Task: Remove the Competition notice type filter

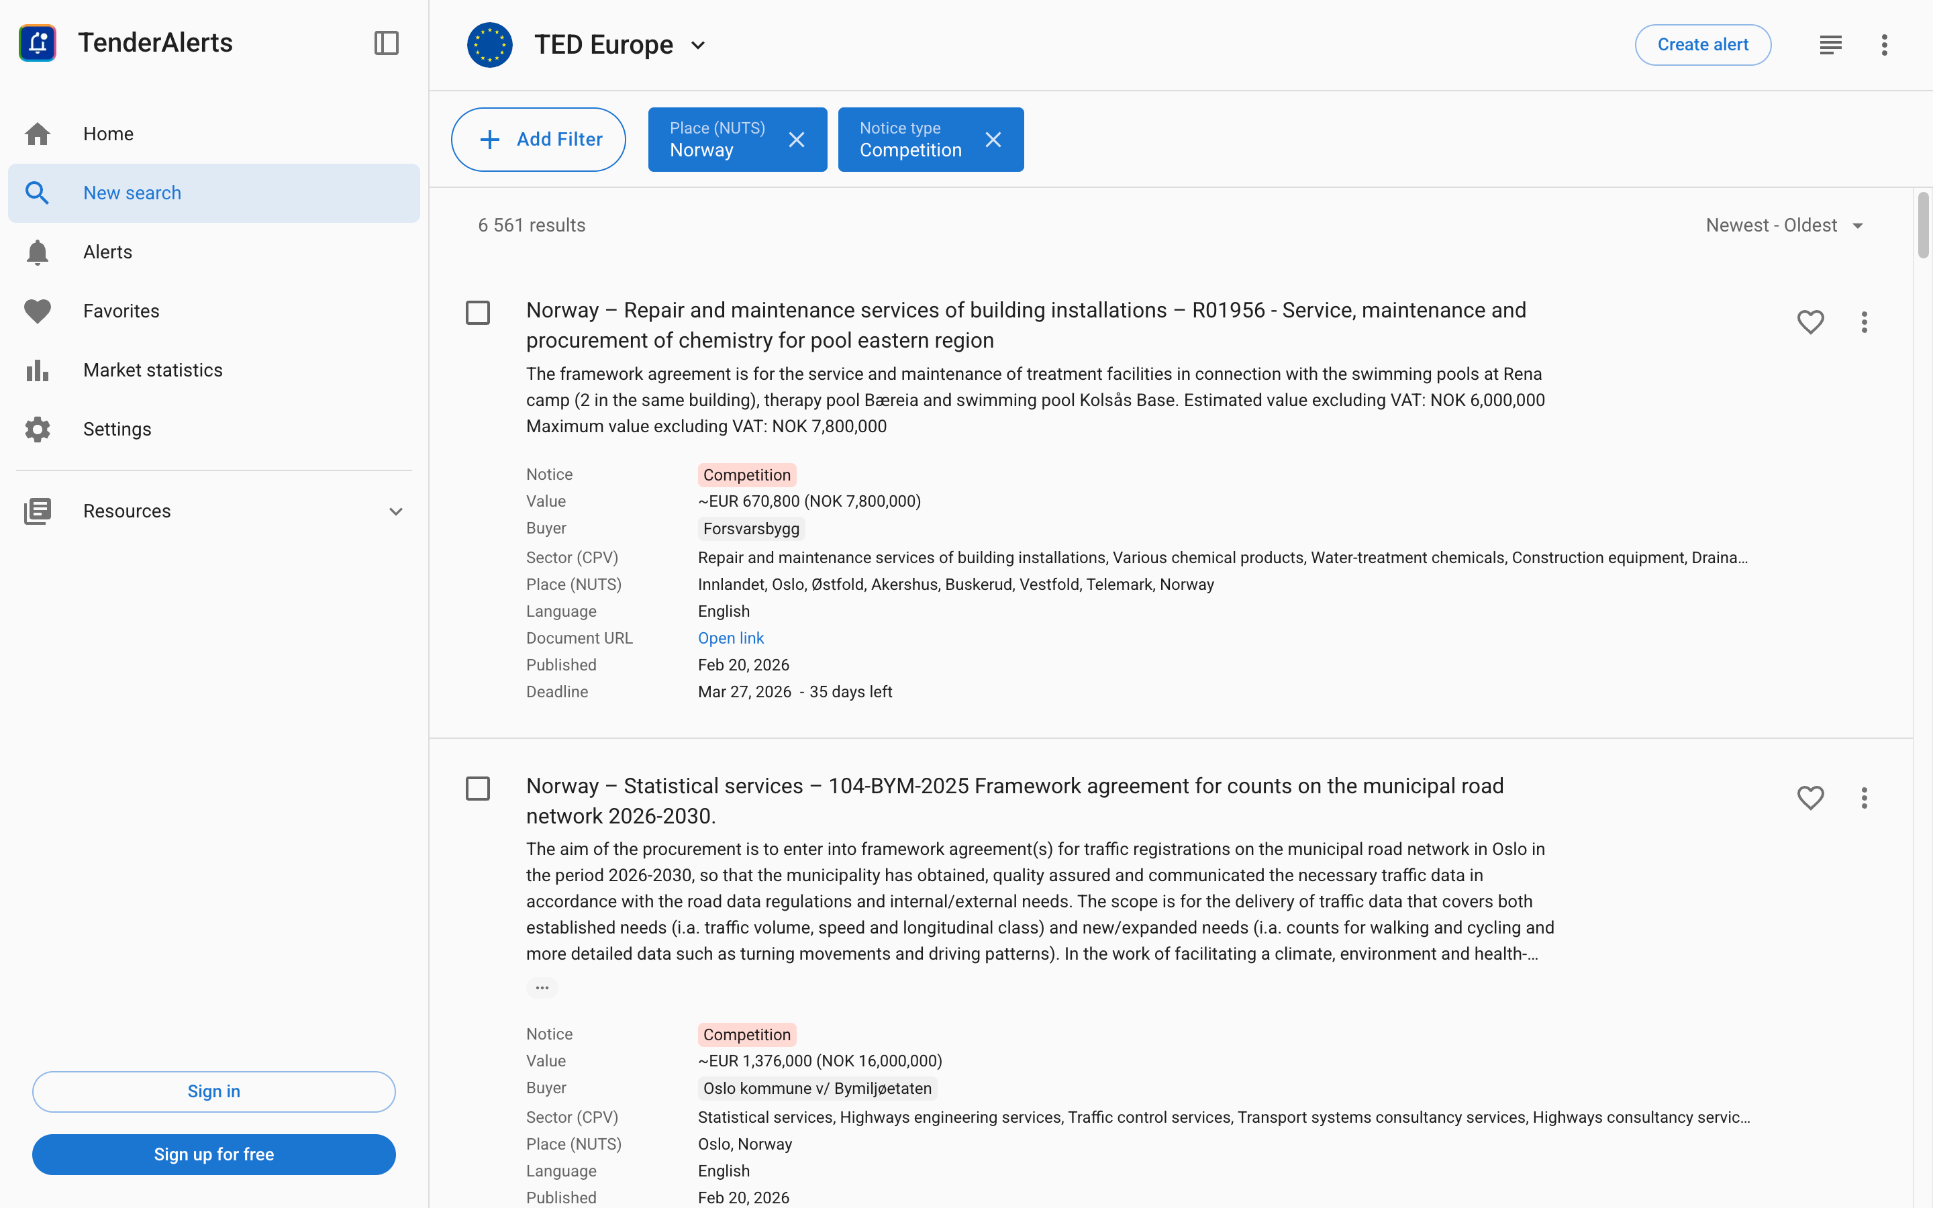Action: (993, 140)
